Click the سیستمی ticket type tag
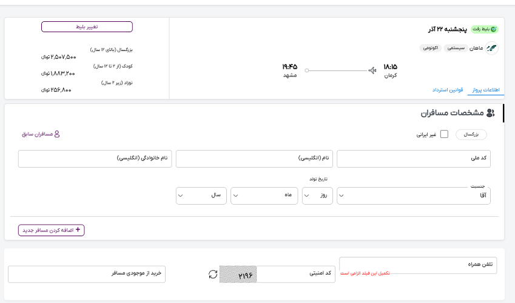Screen dimensions: 515x303 coord(456,48)
